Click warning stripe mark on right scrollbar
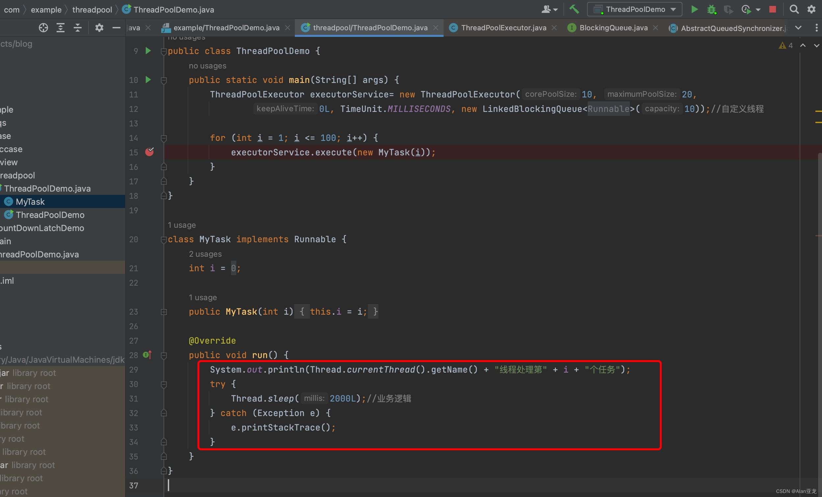Screen dimensions: 822x497 click(818, 111)
